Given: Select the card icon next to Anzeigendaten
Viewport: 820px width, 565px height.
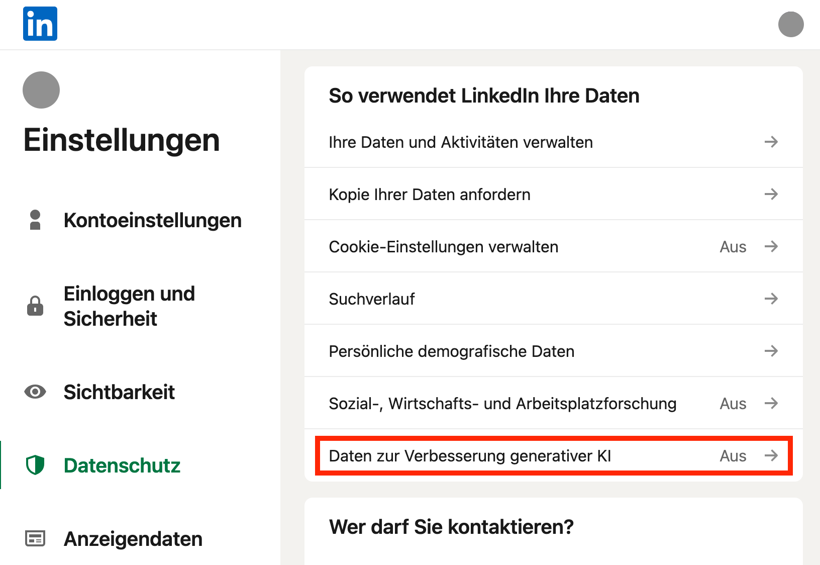Looking at the screenshot, I should pos(34,538).
